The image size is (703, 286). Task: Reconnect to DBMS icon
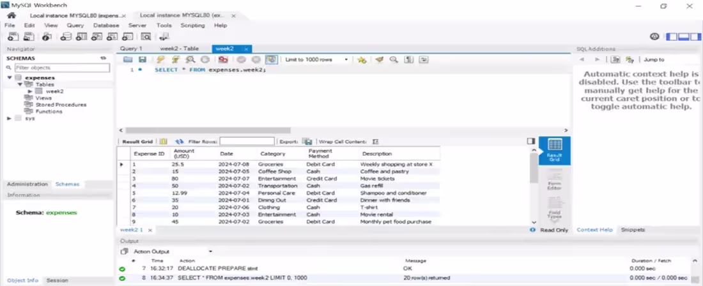click(x=164, y=36)
